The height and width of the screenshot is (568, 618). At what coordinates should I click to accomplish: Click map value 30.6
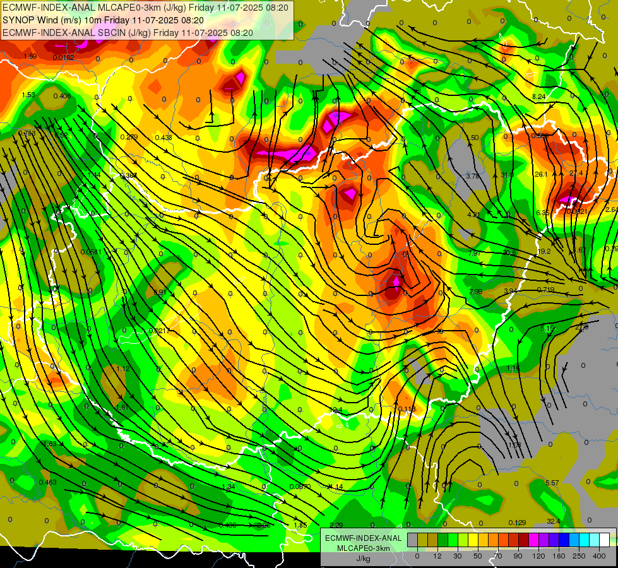509,252
